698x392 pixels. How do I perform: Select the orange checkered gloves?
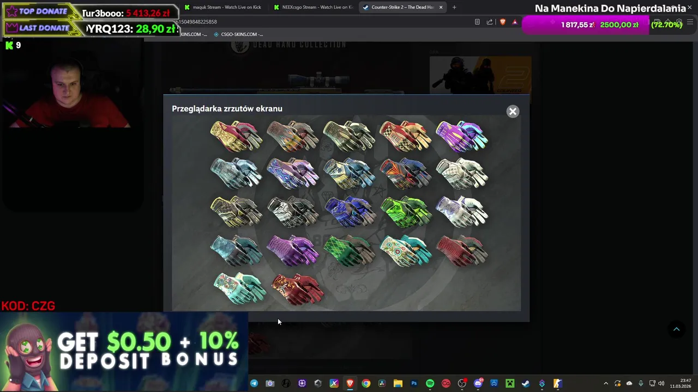(x=405, y=136)
